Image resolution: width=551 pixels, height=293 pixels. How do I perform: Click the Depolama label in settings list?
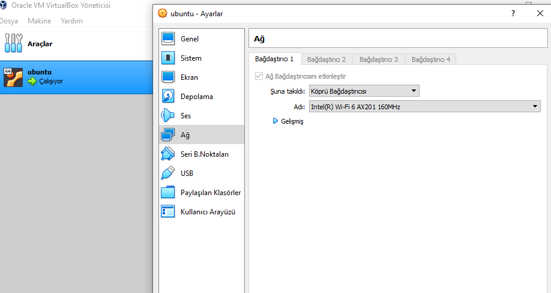(x=196, y=97)
